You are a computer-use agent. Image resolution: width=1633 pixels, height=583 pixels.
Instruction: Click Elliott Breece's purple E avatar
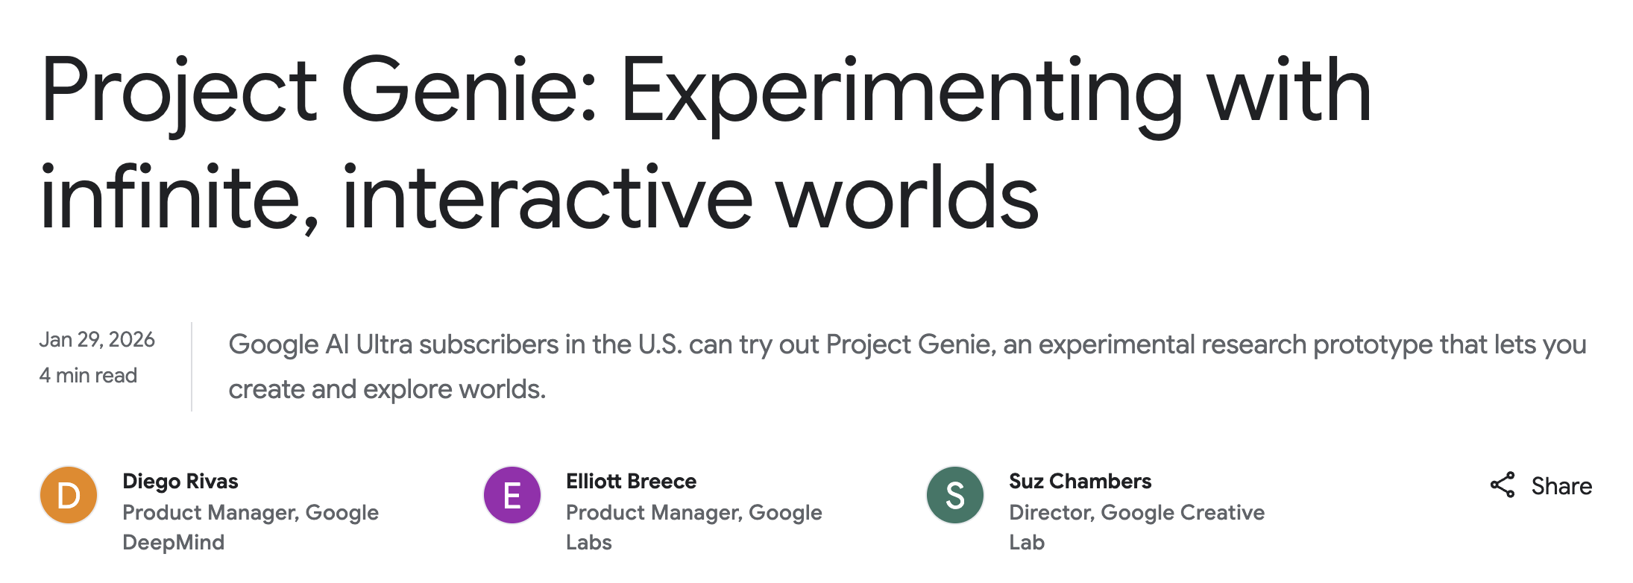click(x=512, y=495)
